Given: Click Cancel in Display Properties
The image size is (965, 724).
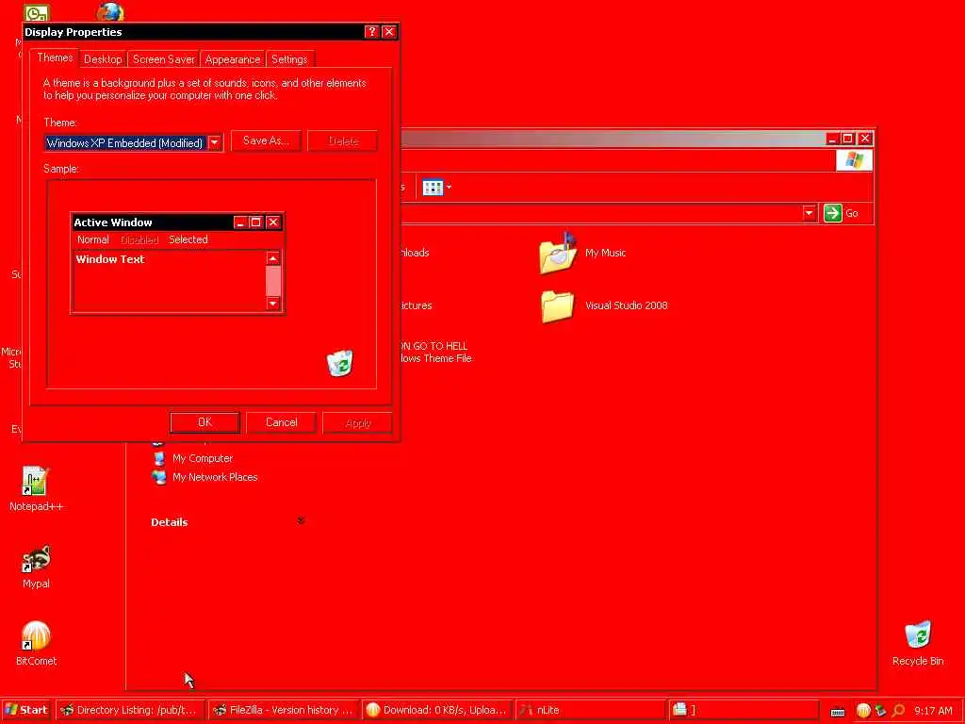Looking at the screenshot, I should pyautogui.click(x=281, y=422).
